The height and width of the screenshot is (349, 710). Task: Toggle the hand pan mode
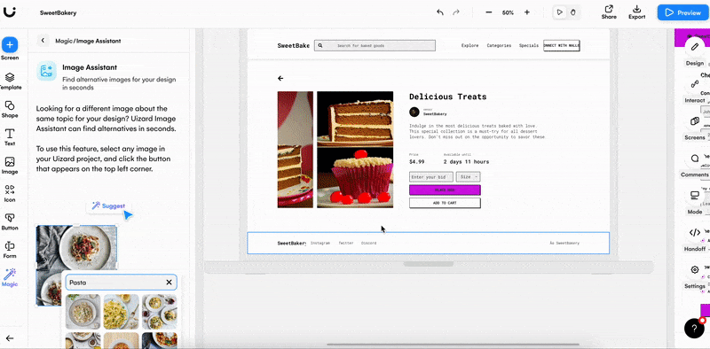pyautogui.click(x=572, y=12)
